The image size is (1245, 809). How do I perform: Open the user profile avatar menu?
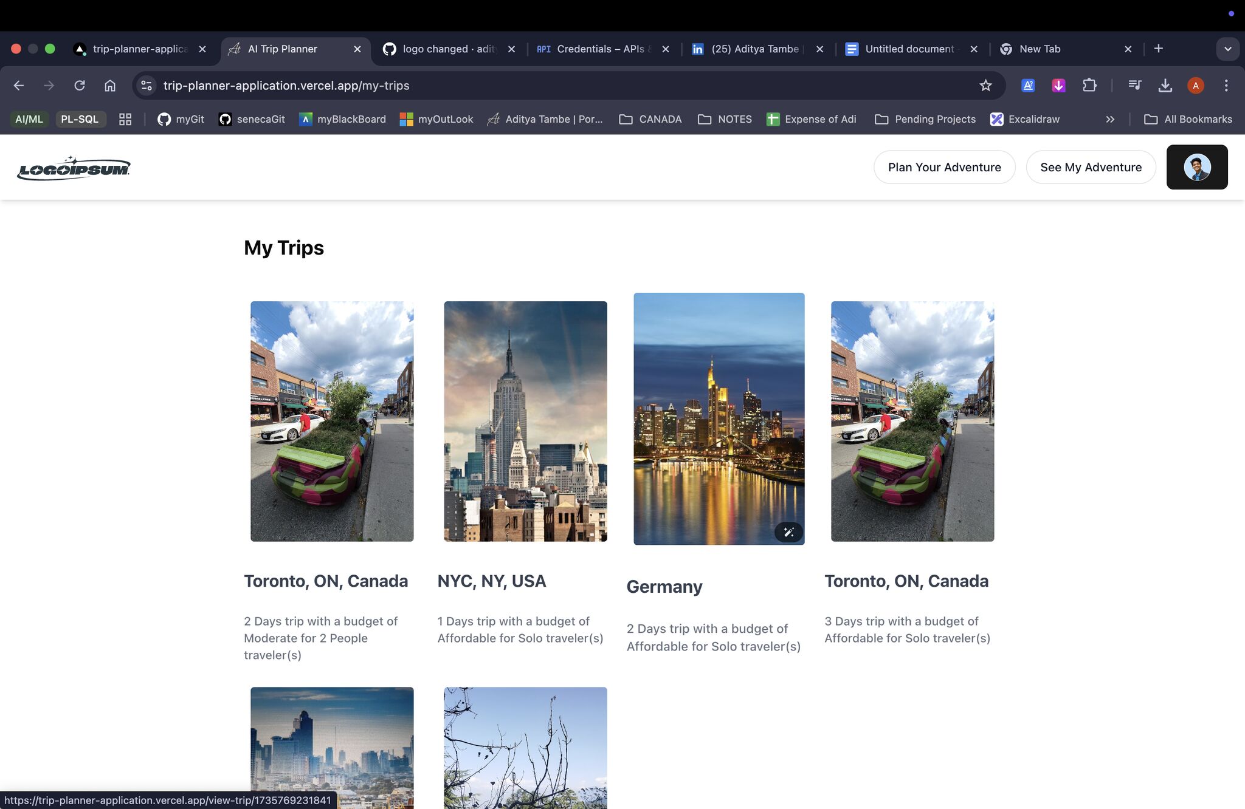pos(1196,167)
